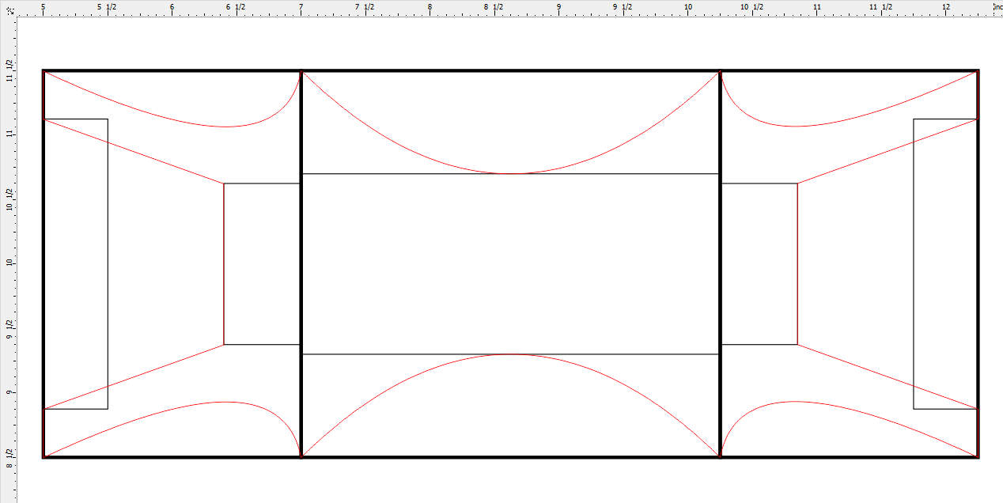
Task: Click the 11 1/2 mark on the vertical ruler
Action: coord(9,70)
